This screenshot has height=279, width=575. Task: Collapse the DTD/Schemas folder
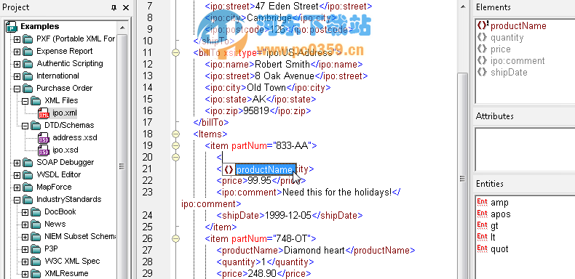[x=25, y=126]
